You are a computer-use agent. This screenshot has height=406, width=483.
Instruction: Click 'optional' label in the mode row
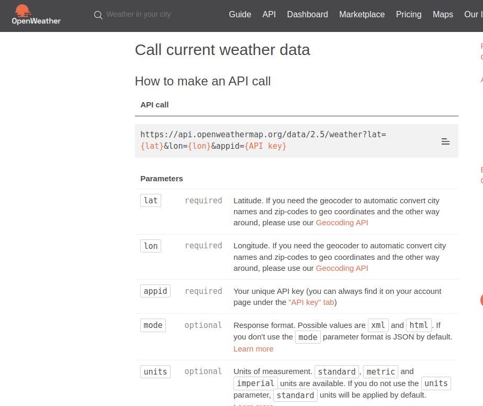(x=204, y=325)
